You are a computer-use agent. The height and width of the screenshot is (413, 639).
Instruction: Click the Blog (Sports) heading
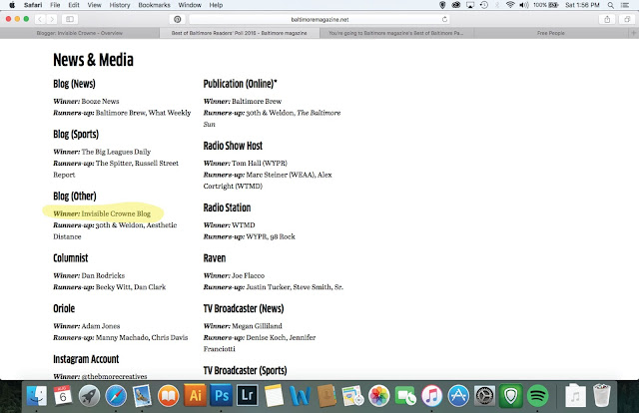[76, 134]
